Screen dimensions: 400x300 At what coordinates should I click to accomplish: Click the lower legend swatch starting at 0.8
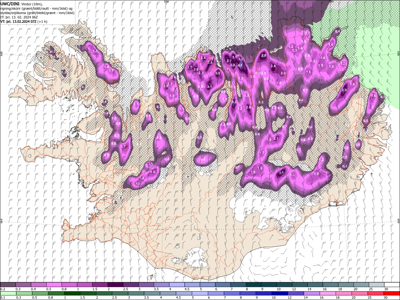(56, 293)
